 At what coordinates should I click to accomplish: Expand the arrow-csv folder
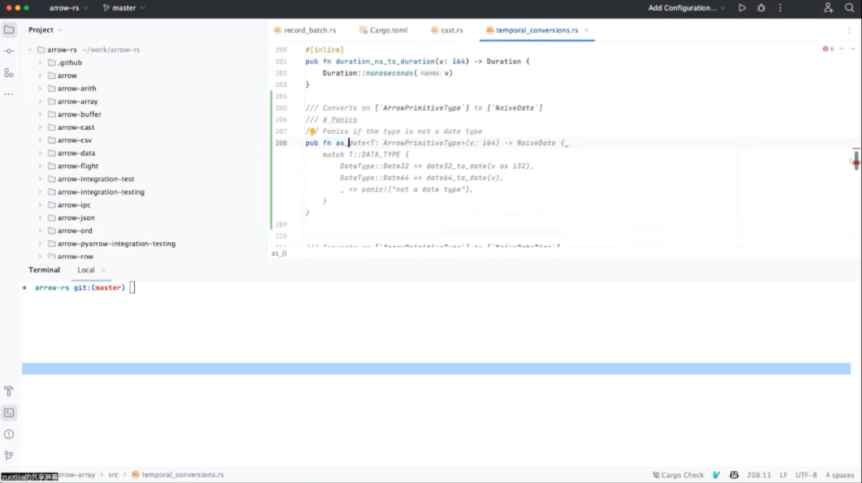click(x=40, y=140)
